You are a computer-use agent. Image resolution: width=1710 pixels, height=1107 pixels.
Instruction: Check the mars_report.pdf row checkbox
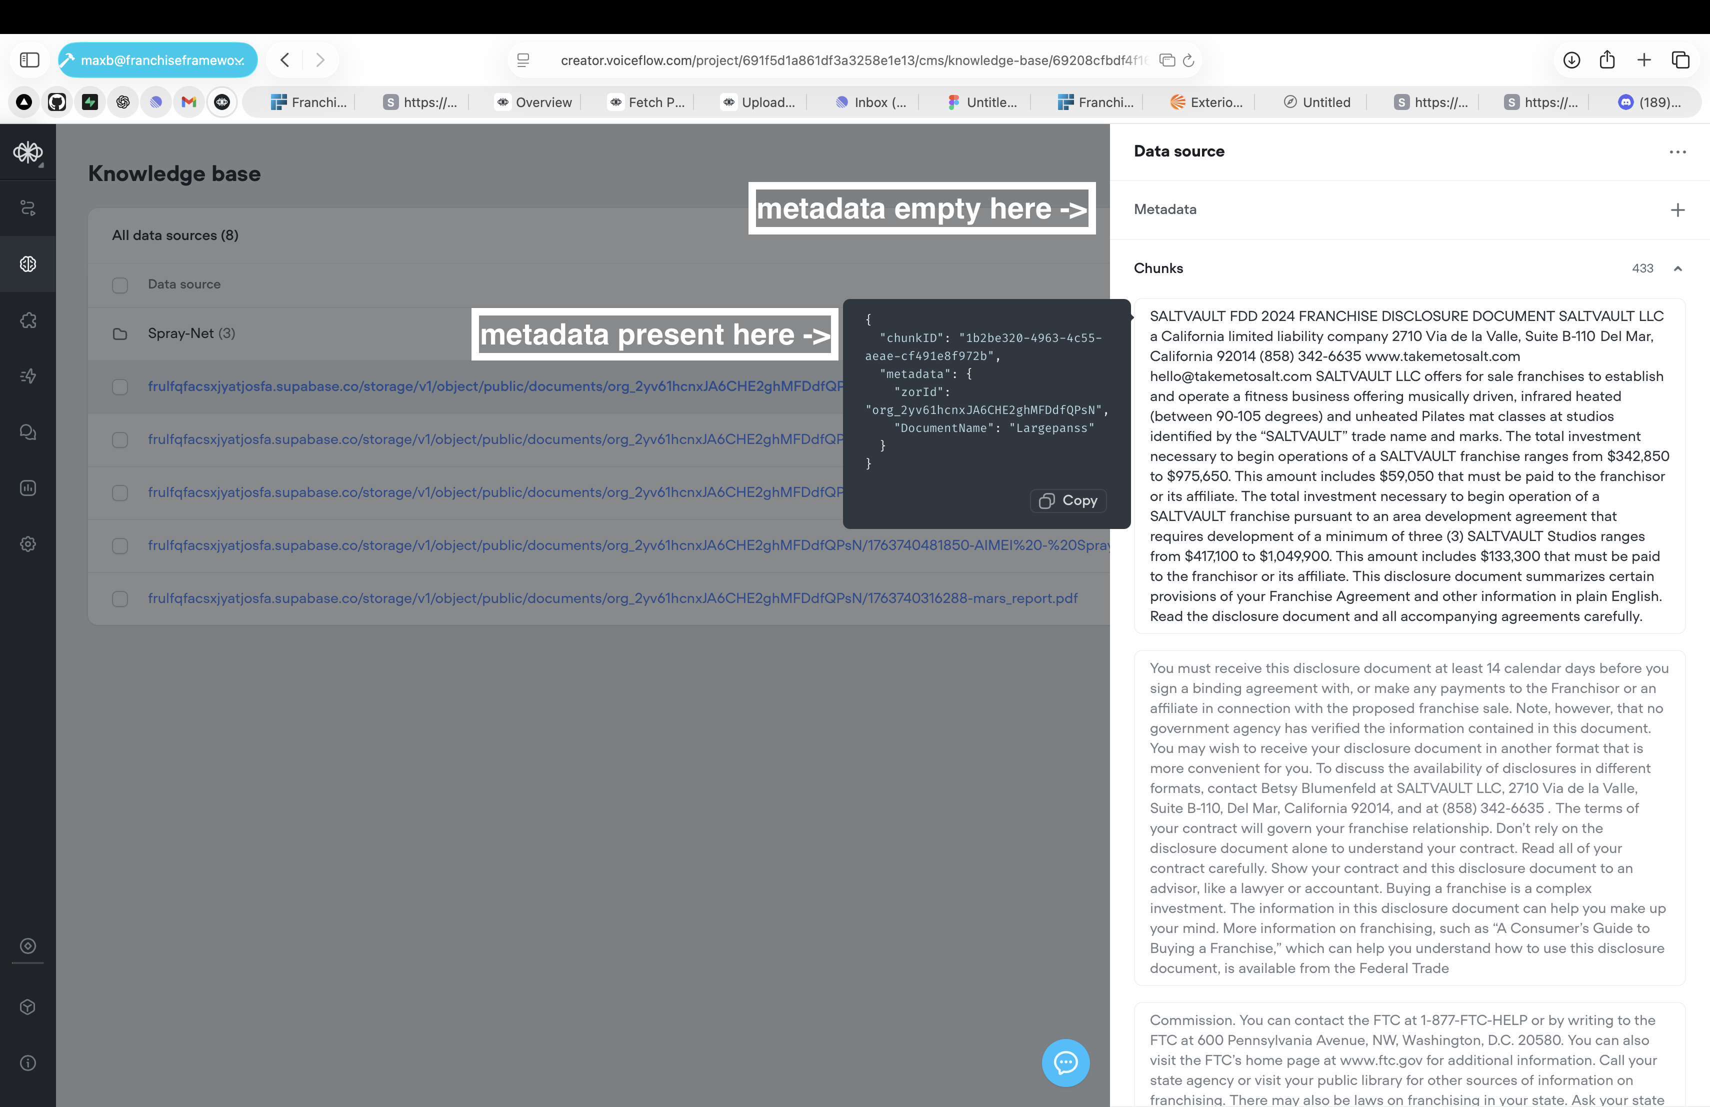click(x=120, y=599)
